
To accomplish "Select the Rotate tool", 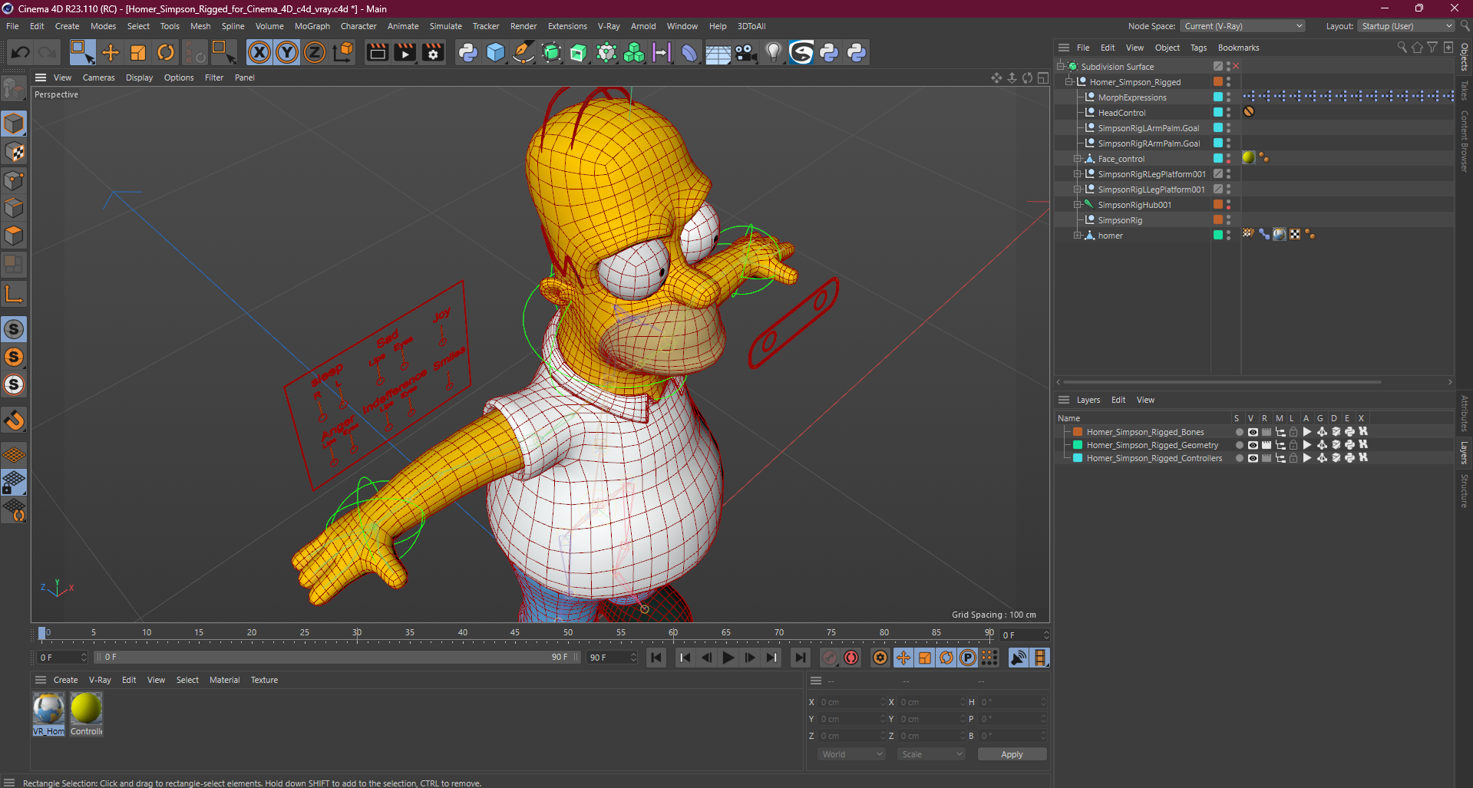I will (166, 52).
